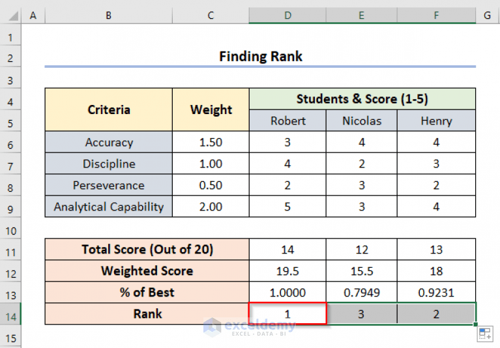The width and height of the screenshot is (500, 348).
Task: Select Nicolas's rank cell showing 3
Action: 362,314
